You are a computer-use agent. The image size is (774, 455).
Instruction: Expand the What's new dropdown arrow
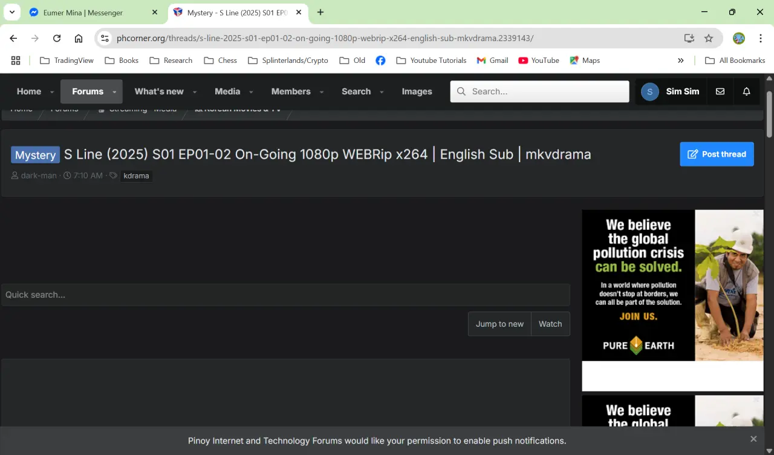tap(195, 92)
